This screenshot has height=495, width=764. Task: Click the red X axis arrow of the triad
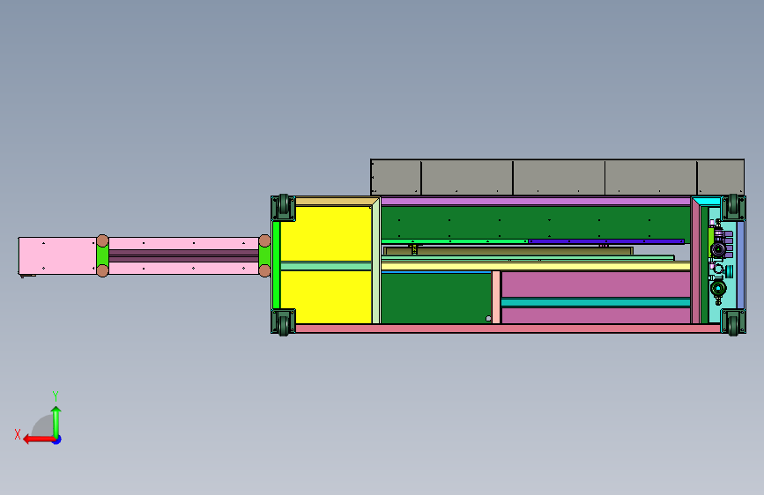coord(38,440)
